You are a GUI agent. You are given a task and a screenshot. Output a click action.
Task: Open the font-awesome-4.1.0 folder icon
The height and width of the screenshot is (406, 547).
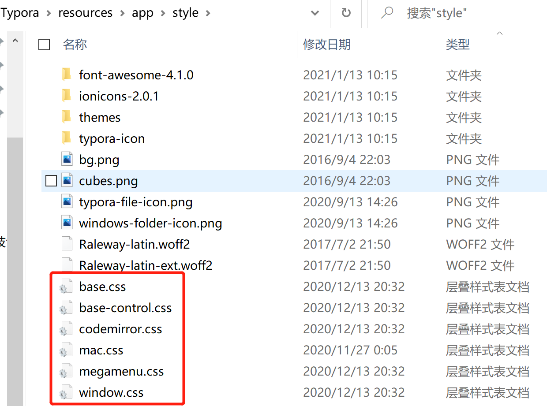click(x=67, y=74)
